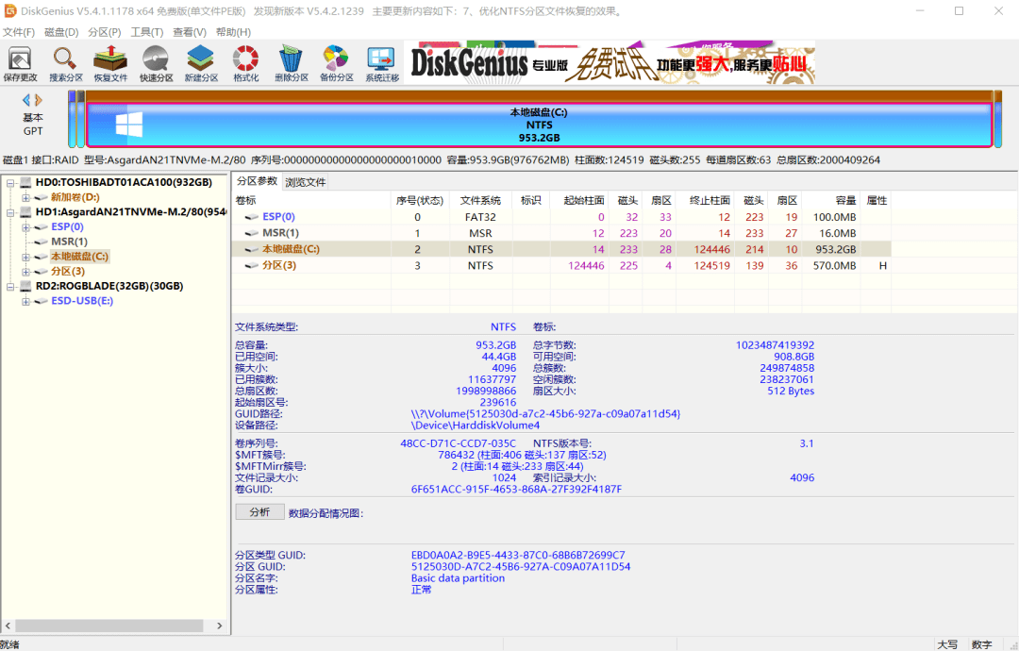Open the 帮助(H) menu
Screen dimensions: 1019x651
coord(233,32)
